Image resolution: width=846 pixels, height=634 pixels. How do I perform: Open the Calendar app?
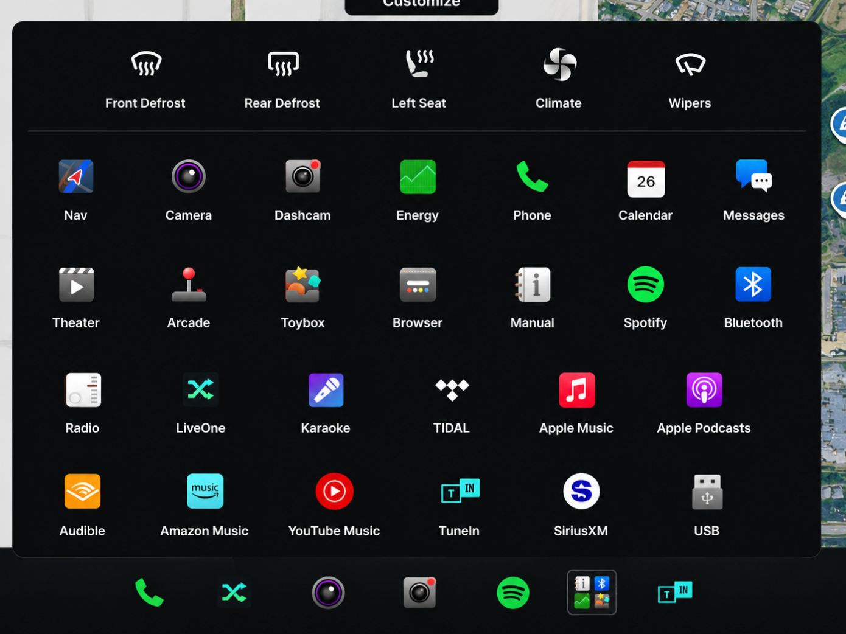[x=646, y=190]
